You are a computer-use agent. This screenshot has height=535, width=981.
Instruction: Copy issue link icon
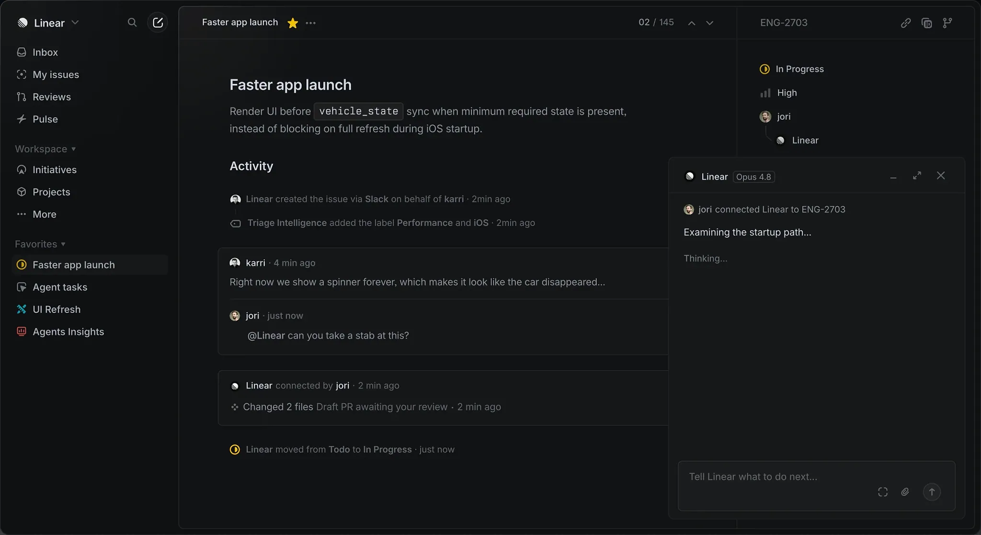906,23
